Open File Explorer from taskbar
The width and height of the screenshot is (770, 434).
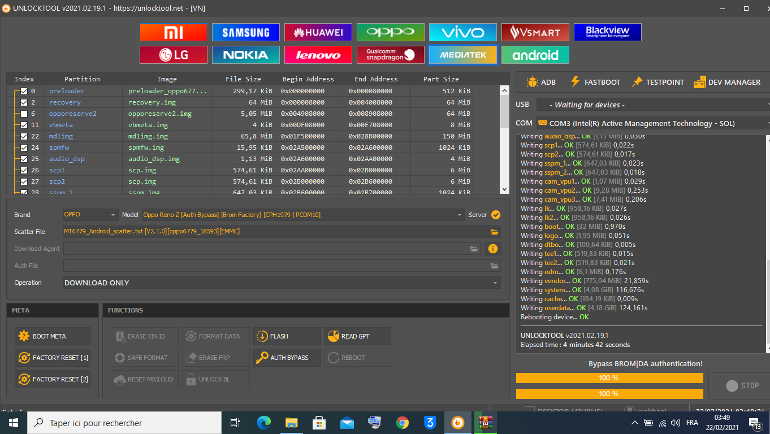[292, 422]
